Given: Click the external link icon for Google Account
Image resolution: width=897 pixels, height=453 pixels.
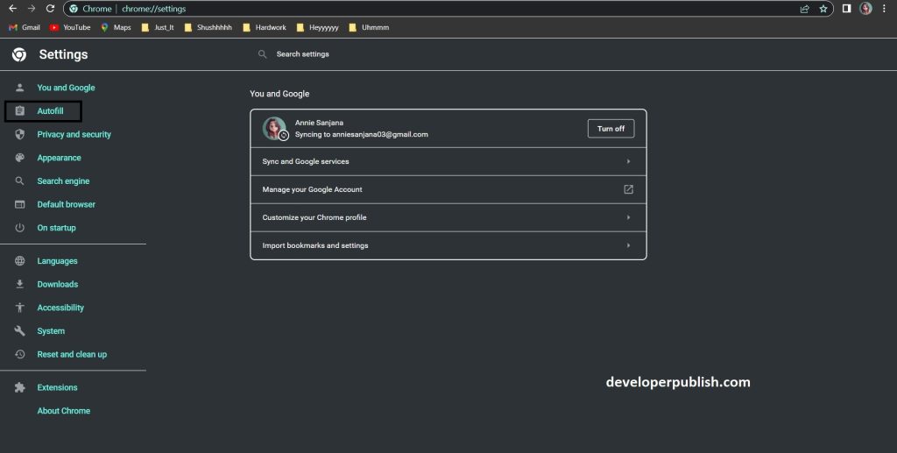Looking at the screenshot, I should [x=628, y=189].
